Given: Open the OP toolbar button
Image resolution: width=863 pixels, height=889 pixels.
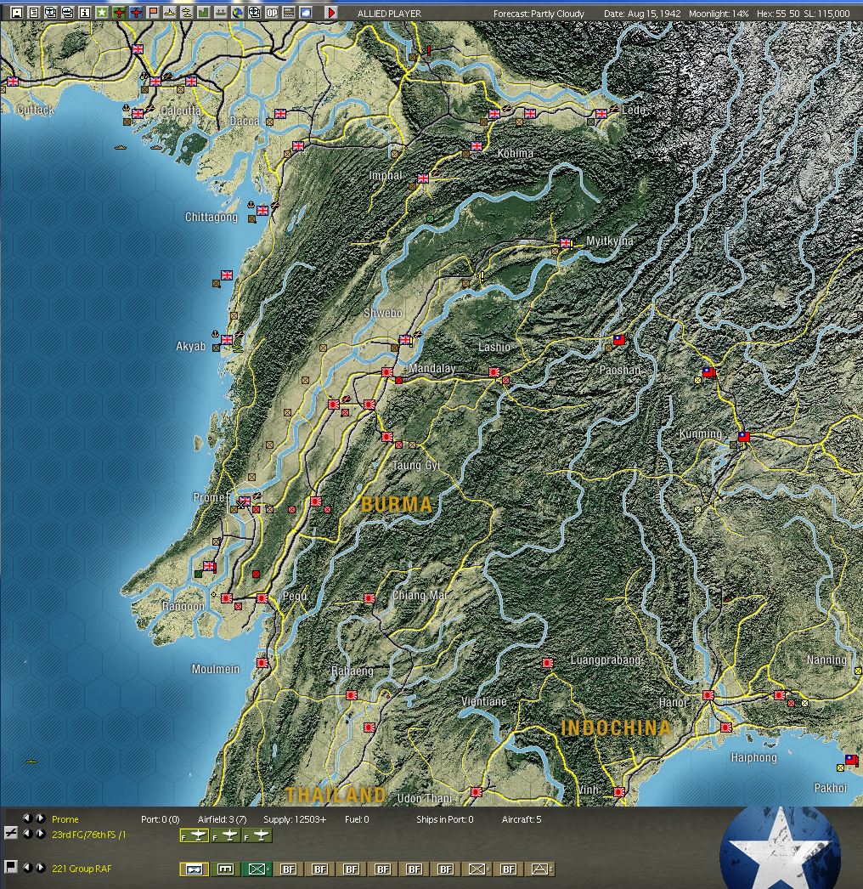Looking at the screenshot, I should pos(272,12).
